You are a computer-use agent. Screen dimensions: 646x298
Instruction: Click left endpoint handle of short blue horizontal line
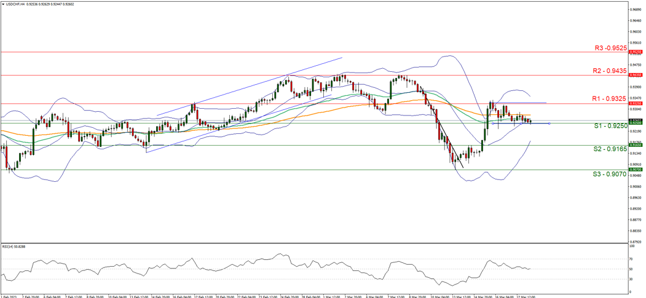492,124
